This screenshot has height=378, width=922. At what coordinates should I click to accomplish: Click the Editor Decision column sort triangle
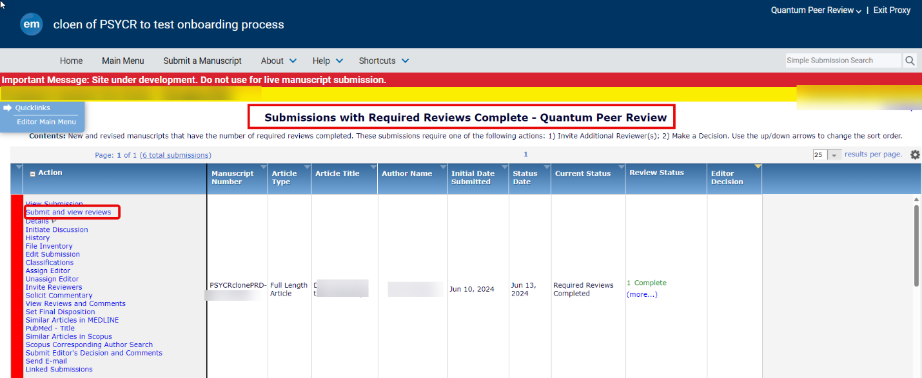[x=758, y=167]
